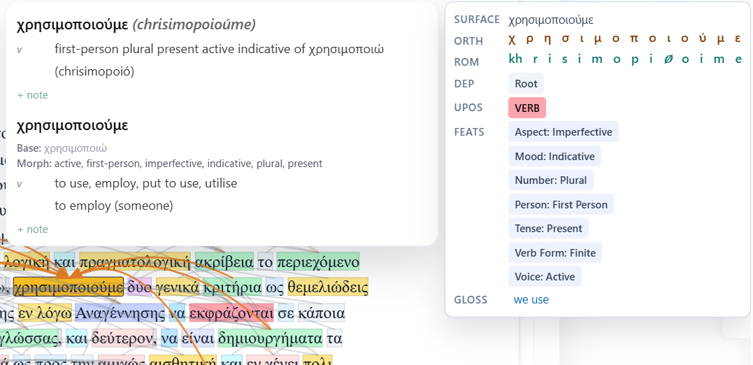Select the word δύο in the passage

[139, 288]
